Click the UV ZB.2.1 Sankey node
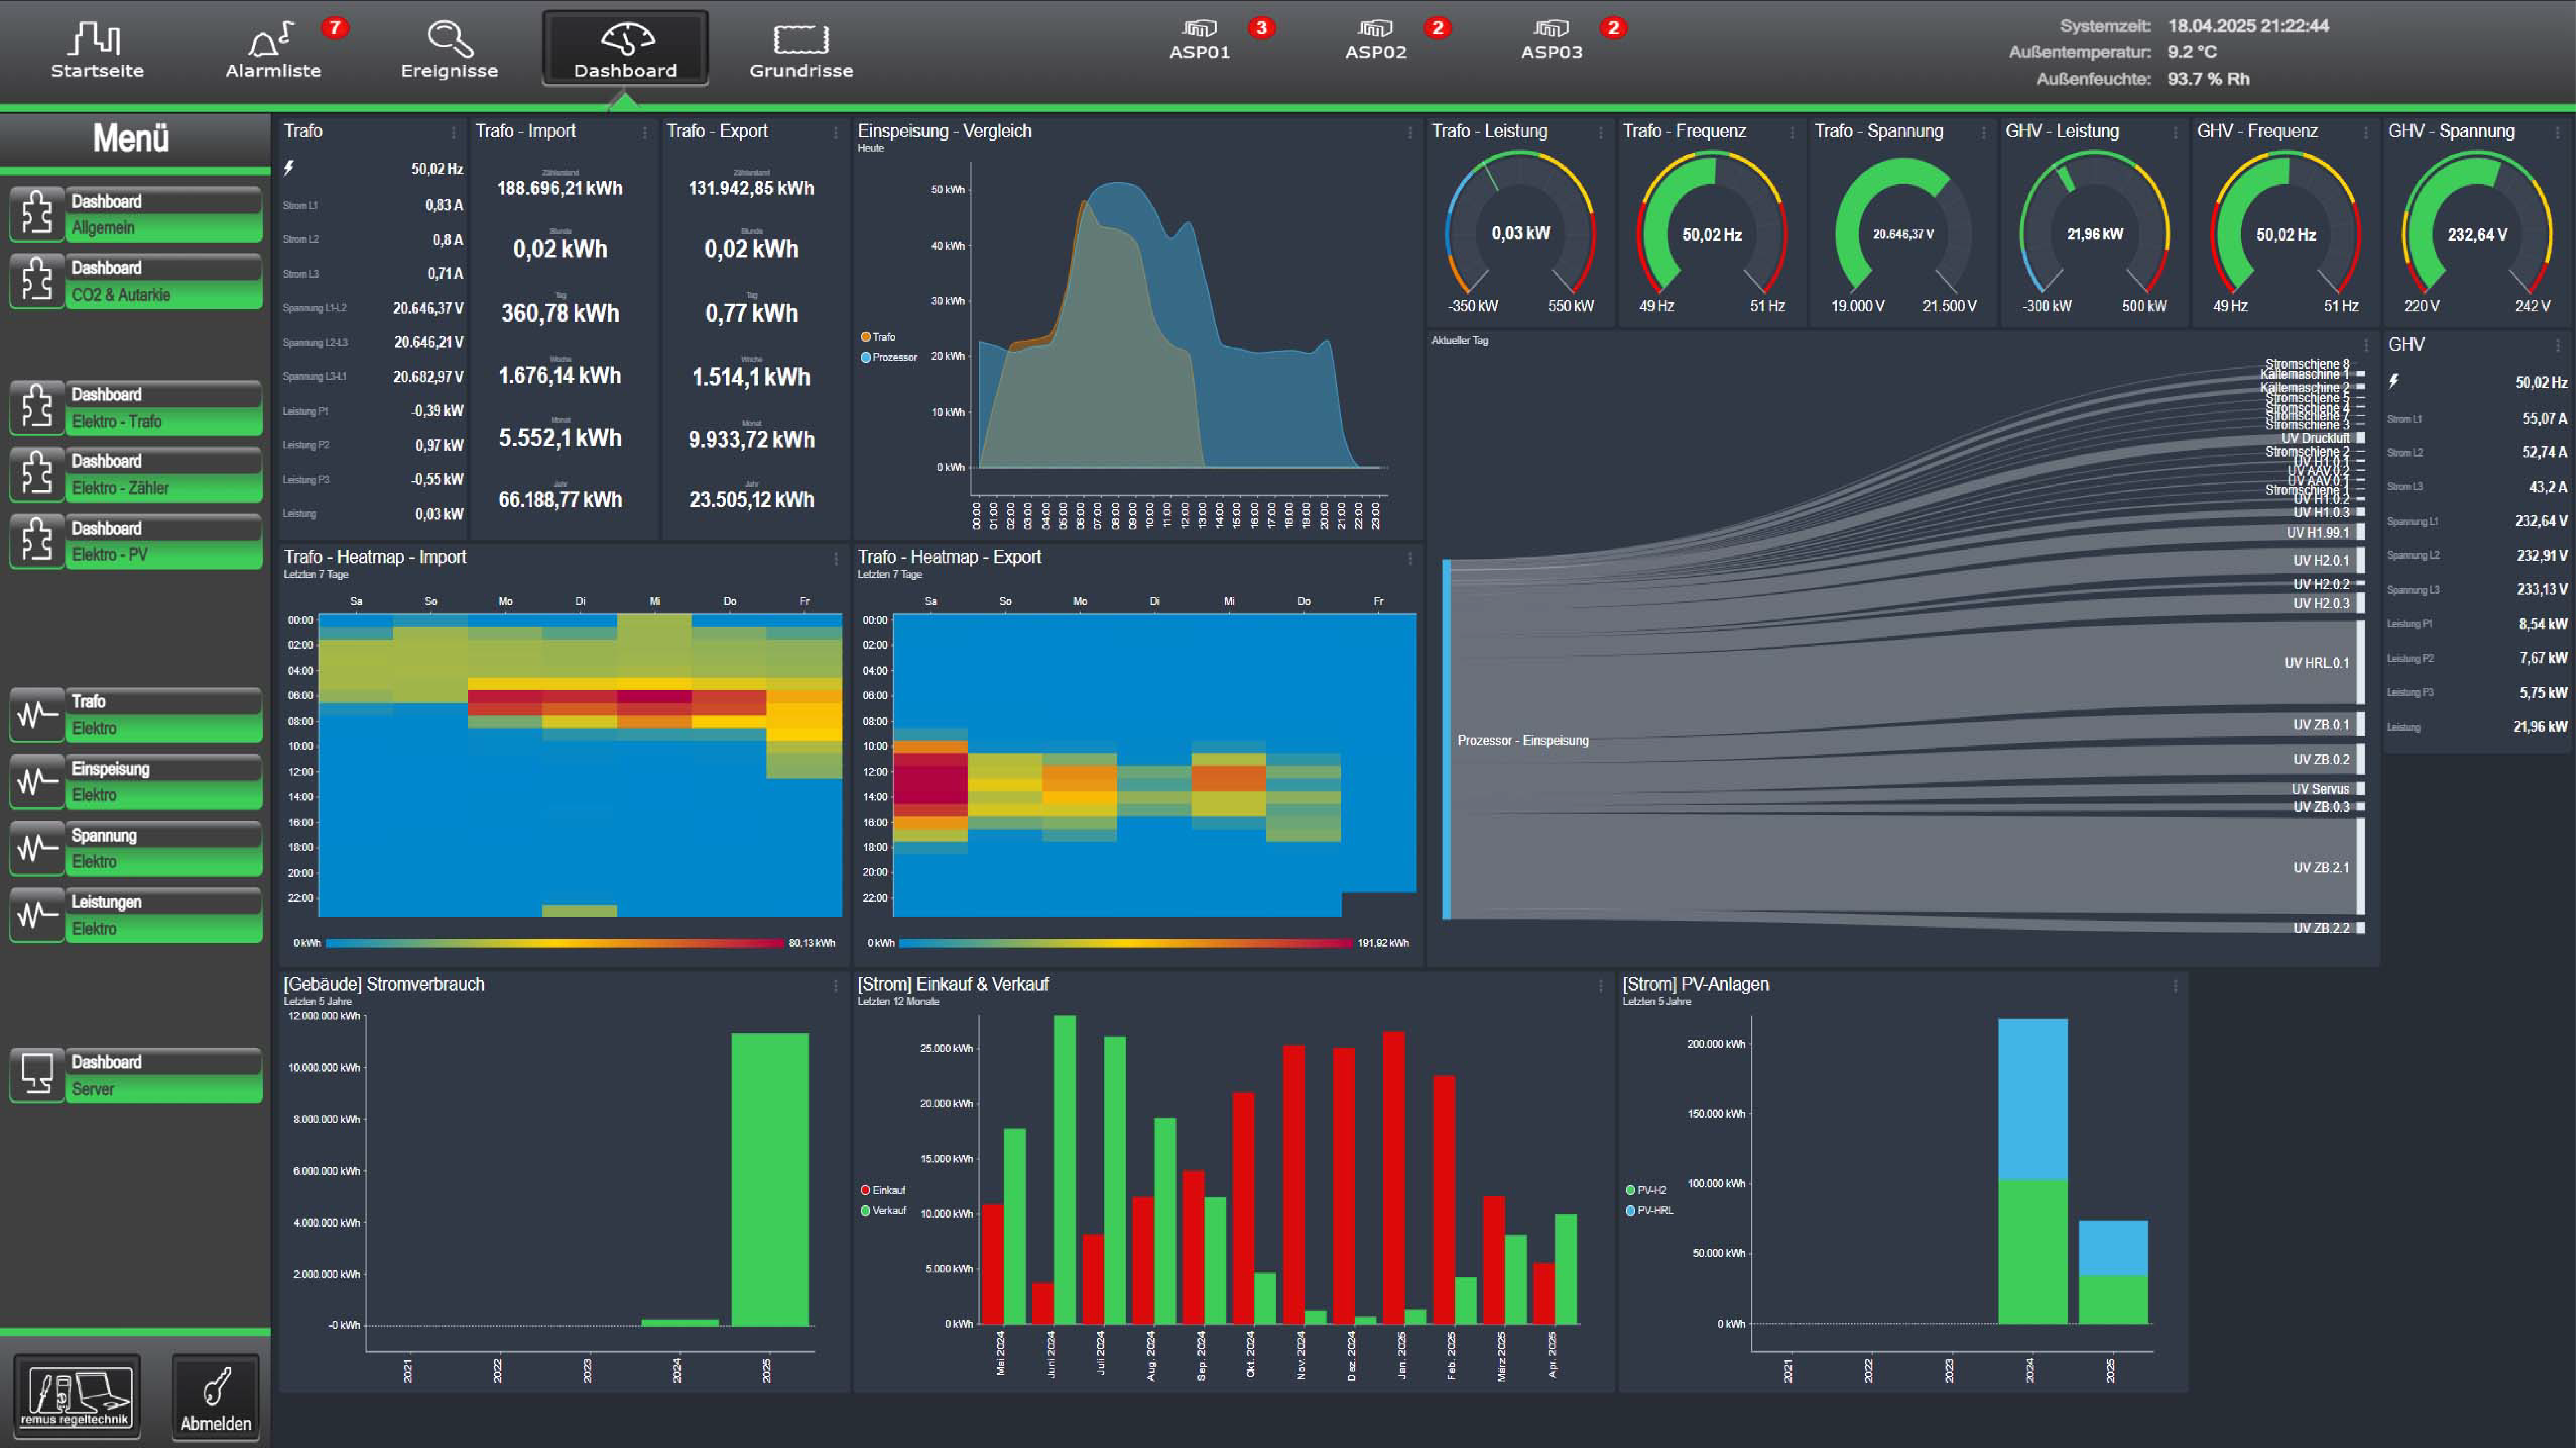 click(2361, 866)
